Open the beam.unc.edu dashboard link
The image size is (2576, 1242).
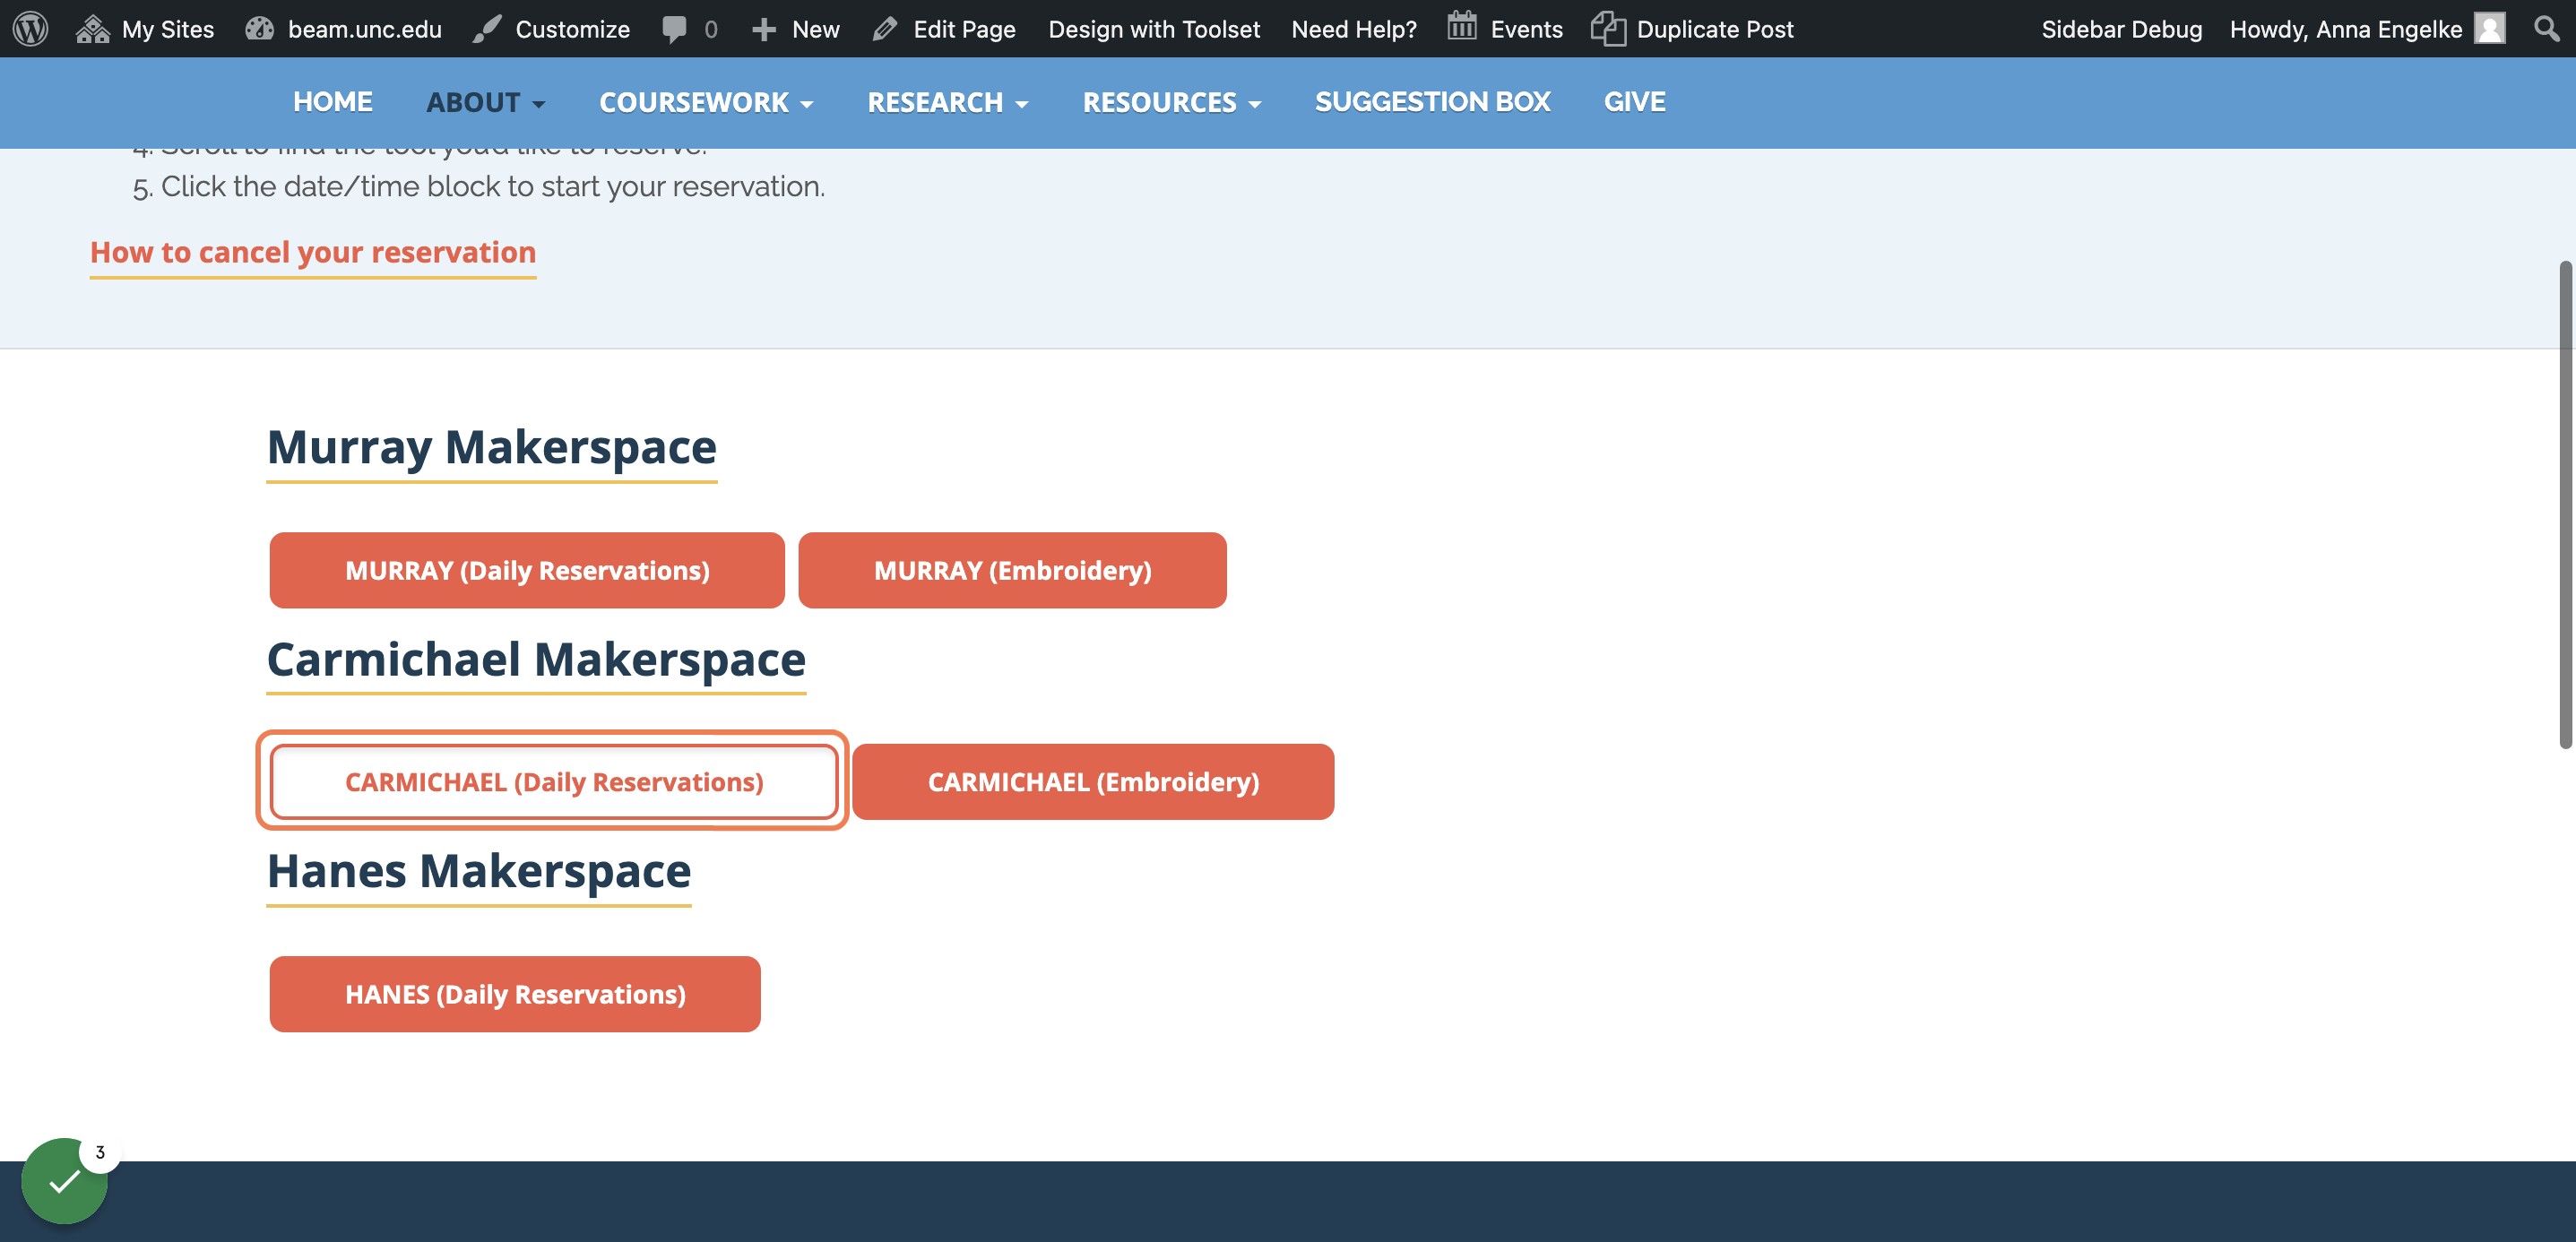click(344, 29)
